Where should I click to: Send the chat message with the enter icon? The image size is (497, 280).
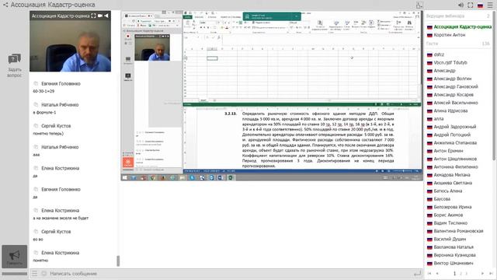click(418, 274)
